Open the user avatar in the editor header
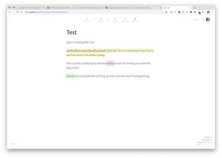 (x=208, y=20)
